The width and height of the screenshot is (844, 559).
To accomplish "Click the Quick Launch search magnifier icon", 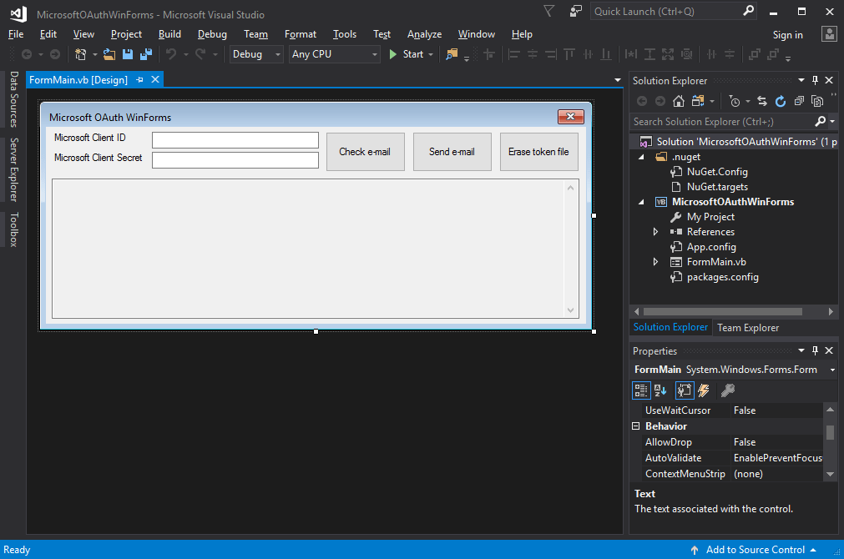I will pyautogui.click(x=748, y=11).
